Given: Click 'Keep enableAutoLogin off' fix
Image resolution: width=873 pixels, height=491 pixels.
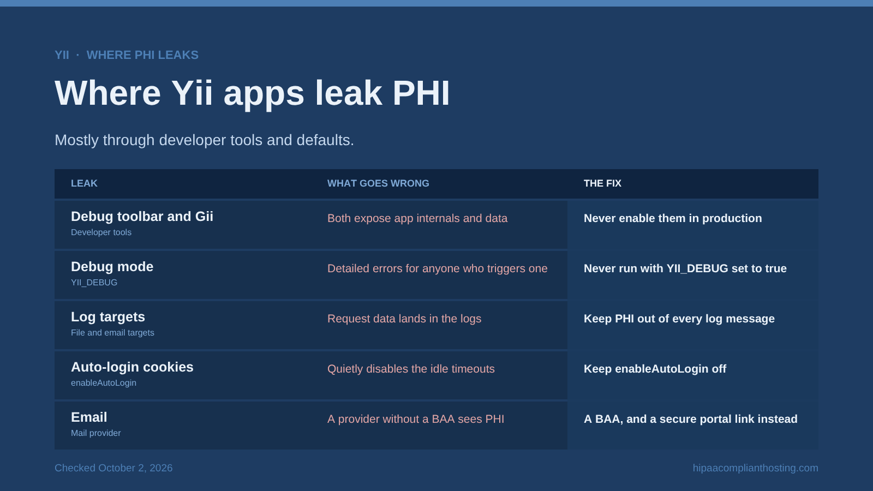Looking at the screenshot, I should point(655,369).
